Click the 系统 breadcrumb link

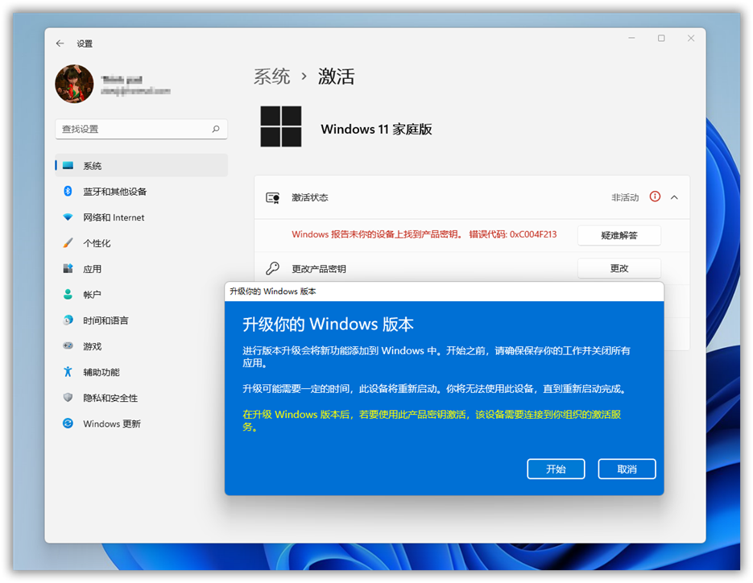tap(272, 76)
